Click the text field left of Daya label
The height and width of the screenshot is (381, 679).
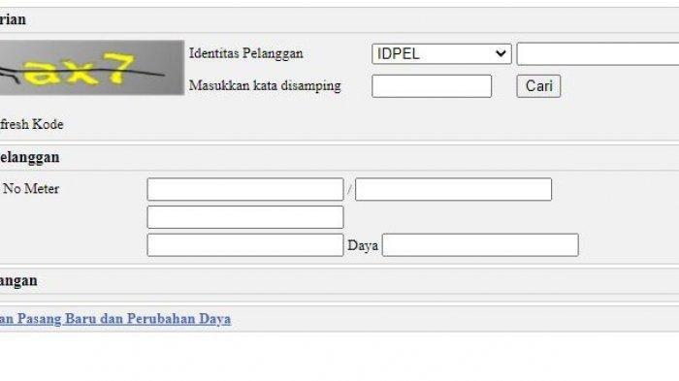point(245,245)
